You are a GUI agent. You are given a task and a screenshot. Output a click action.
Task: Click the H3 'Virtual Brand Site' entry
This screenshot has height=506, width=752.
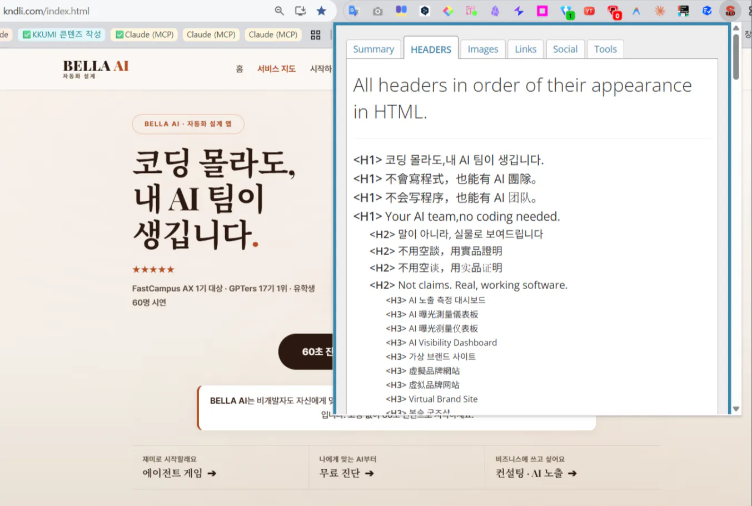432,399
